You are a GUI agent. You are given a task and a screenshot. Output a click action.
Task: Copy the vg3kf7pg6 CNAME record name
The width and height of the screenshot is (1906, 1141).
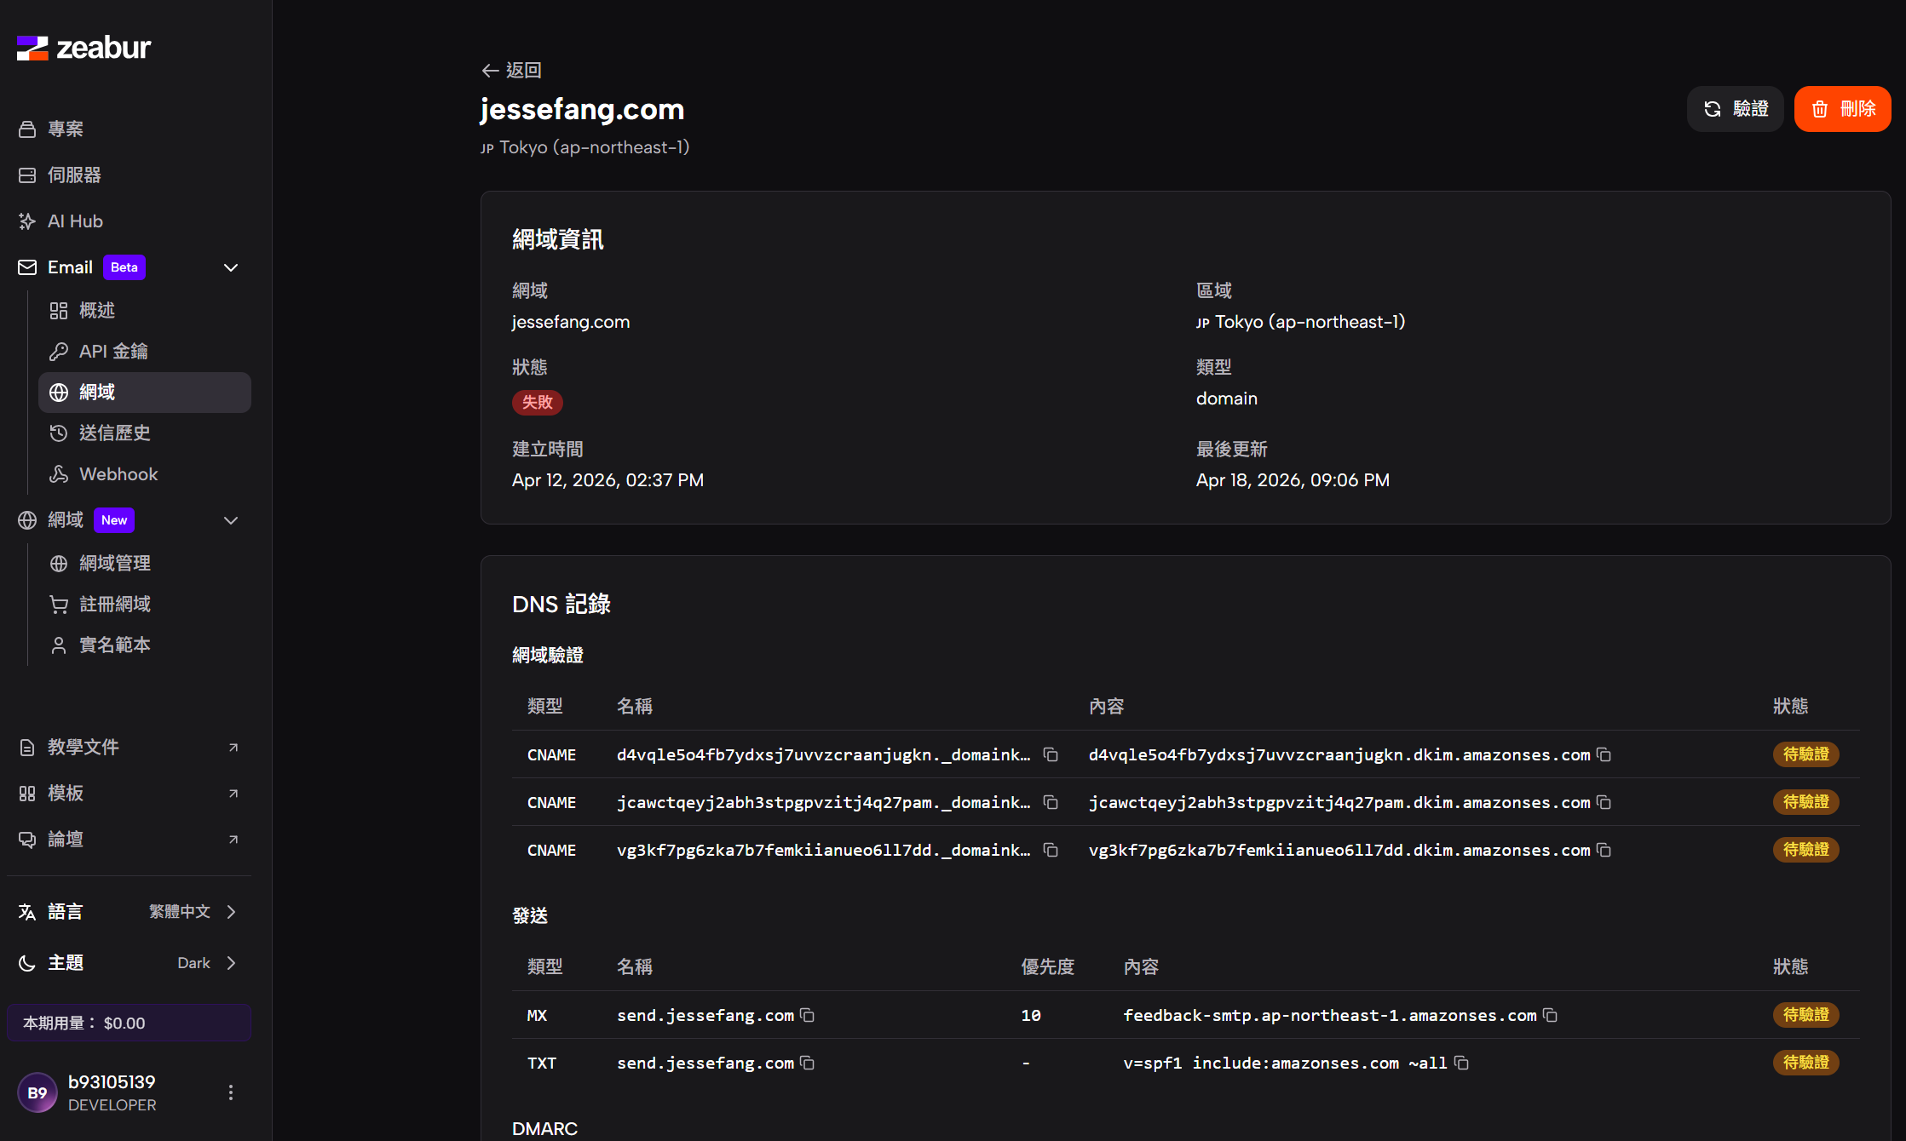tap(1051, 850)
